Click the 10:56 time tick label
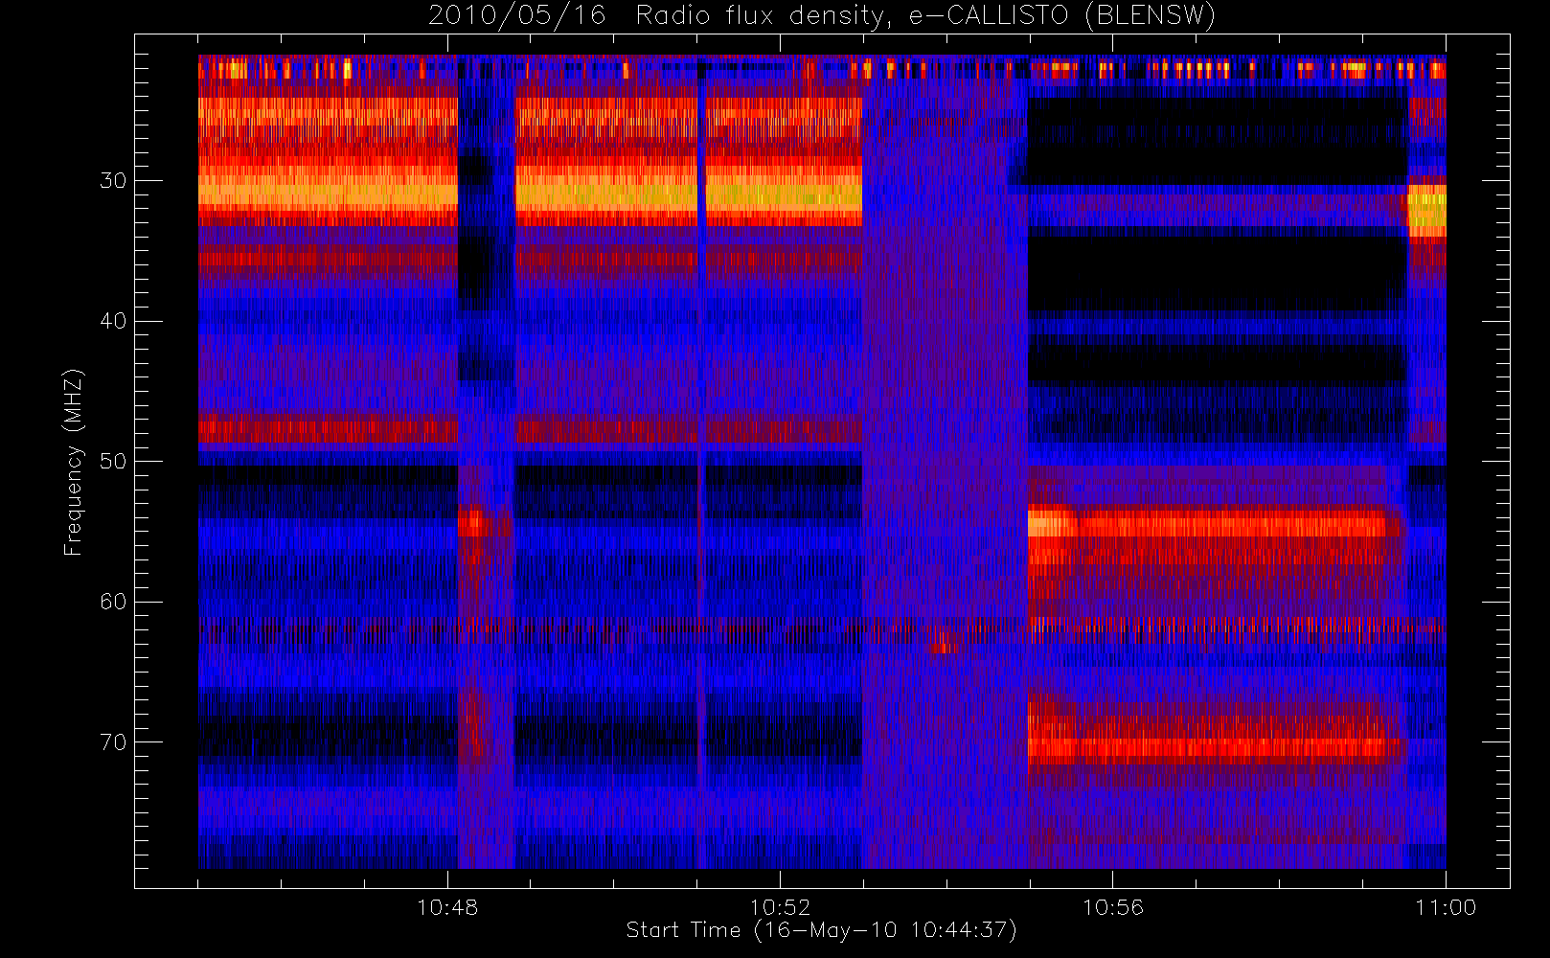 [x=1113, y=907]
